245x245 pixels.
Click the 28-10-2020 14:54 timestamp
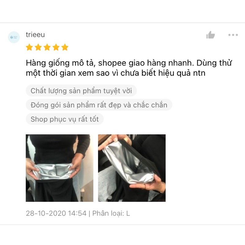click(56, 213)
